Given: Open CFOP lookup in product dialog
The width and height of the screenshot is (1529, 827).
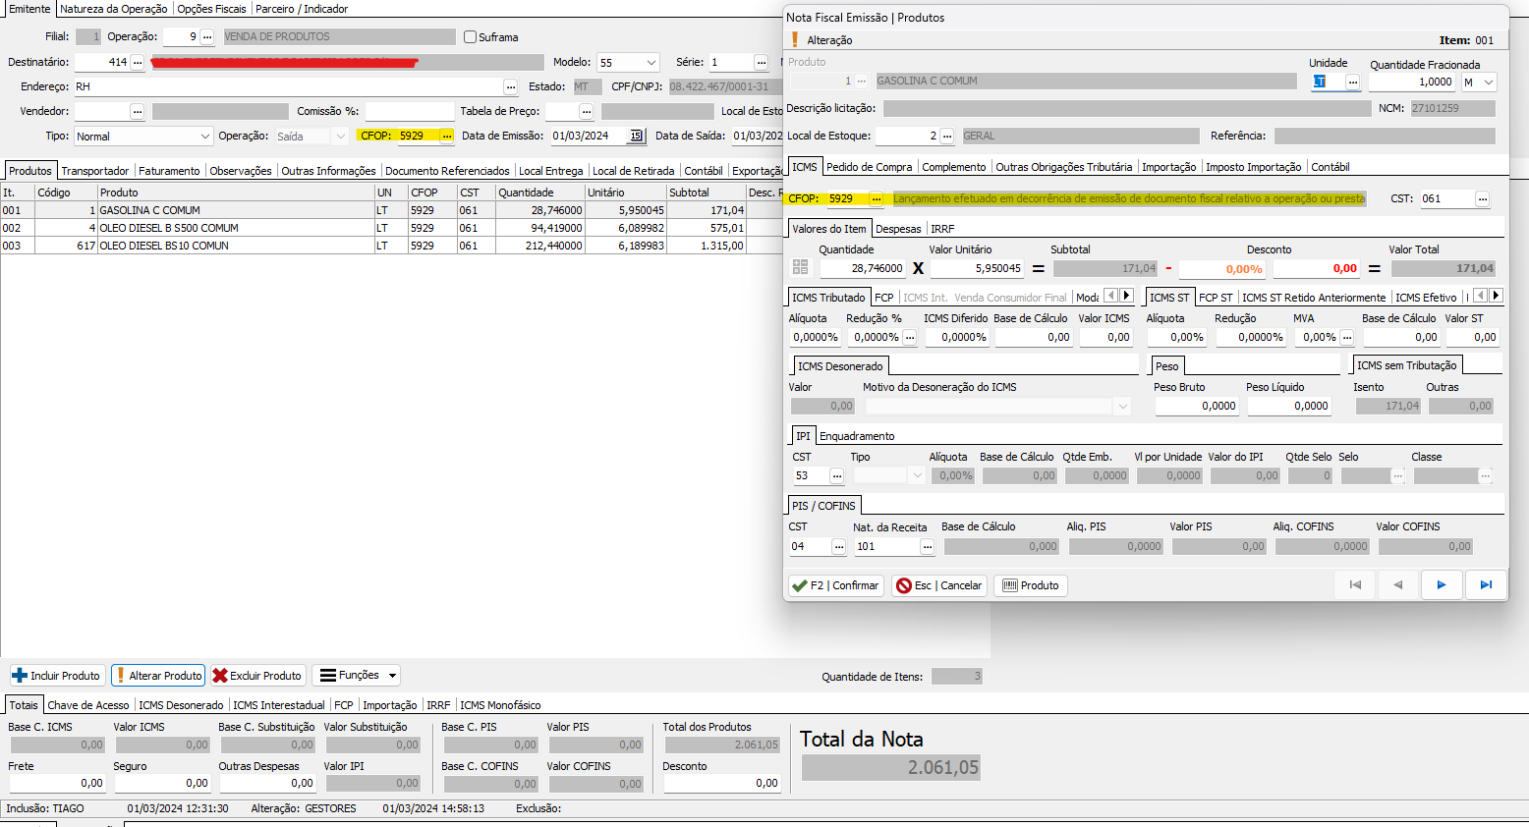Looking at the screenshot, I should (876, 199).
